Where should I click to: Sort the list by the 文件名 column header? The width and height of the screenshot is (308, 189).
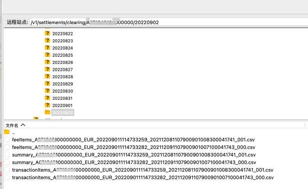click(12, 125)
